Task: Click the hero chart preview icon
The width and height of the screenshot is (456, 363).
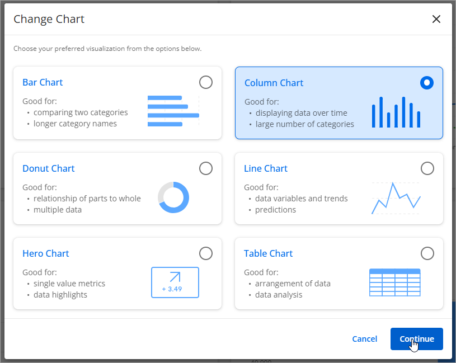Action: (x=175, y=282)
